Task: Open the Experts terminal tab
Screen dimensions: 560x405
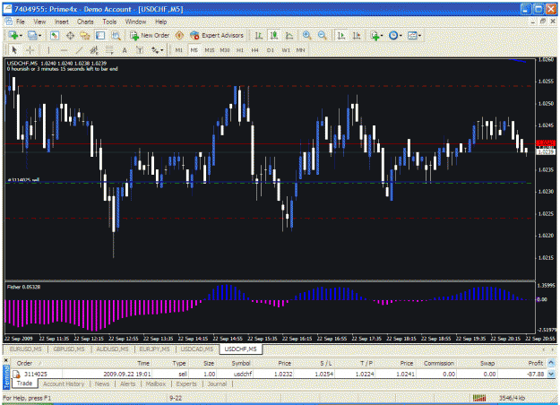Action: (186, 383)
